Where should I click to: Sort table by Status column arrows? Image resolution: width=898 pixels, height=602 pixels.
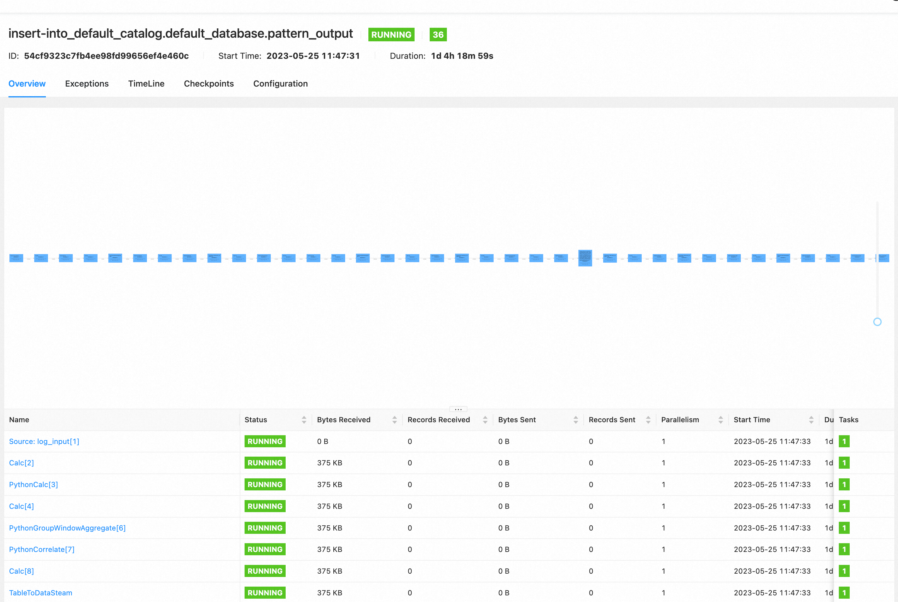[304, 420]
